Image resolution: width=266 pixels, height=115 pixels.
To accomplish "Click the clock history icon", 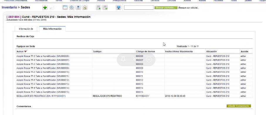I will 72,7.
